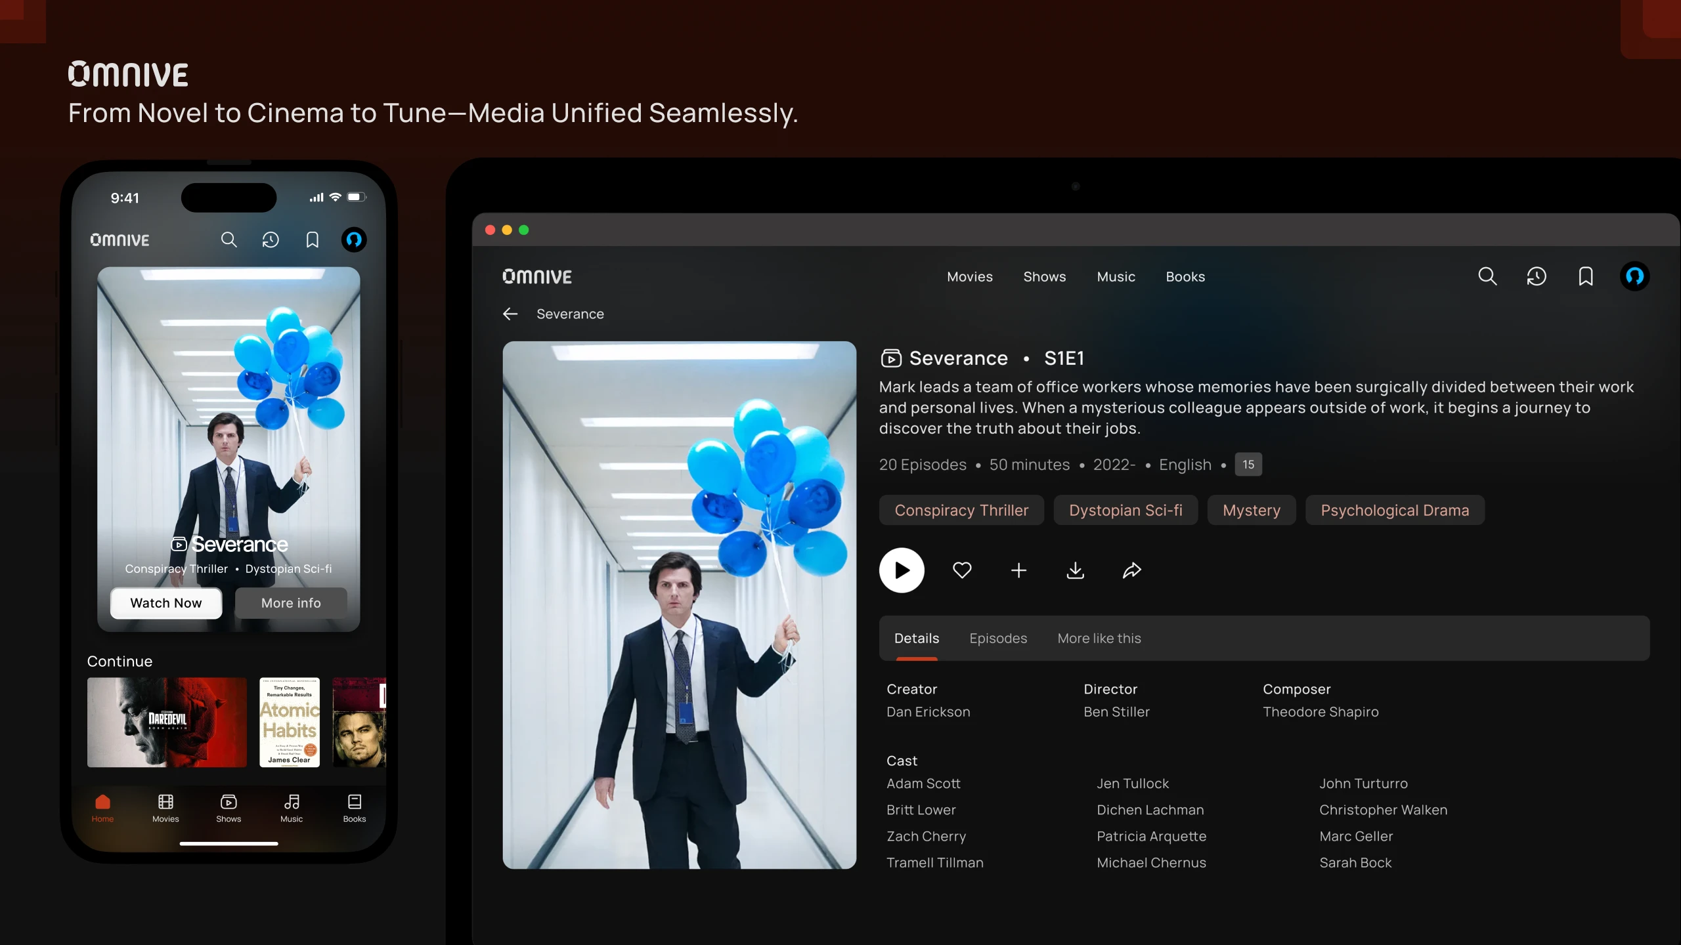This screenshot has width=1681, height=945.
Task: Open the desktop profile avatar
Action: pyautogui.click(x=1634, y=276)
